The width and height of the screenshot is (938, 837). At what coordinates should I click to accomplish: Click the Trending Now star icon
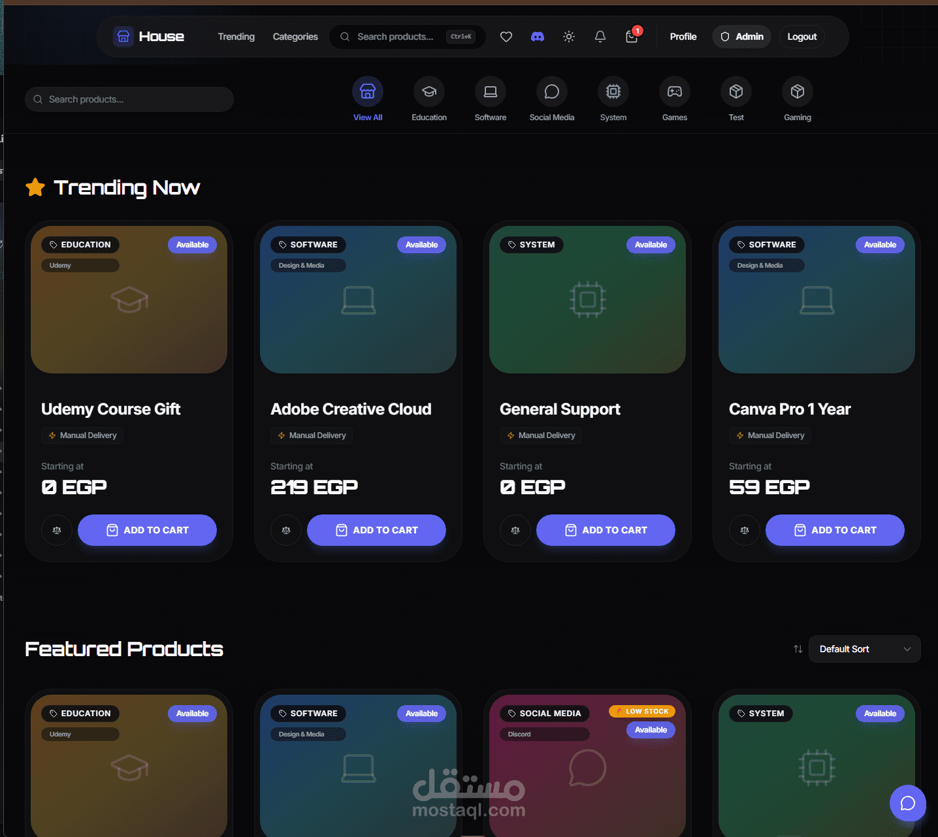click(x=35, y=187)
